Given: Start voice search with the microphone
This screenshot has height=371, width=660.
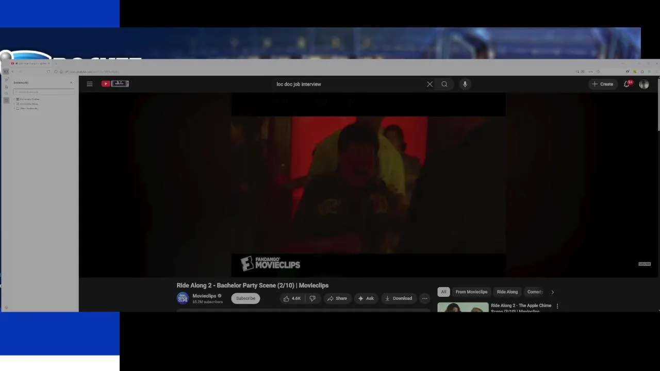Looking at the screenshot, I should coord(465,84).
